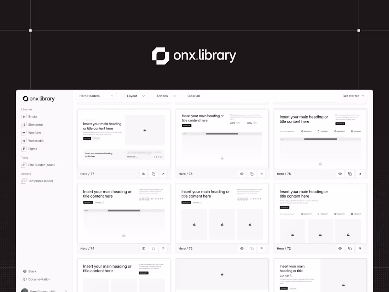Expand the Get started menu
Image resolution: width=389 pixels, height=292 pixels.
coord(353,96)
